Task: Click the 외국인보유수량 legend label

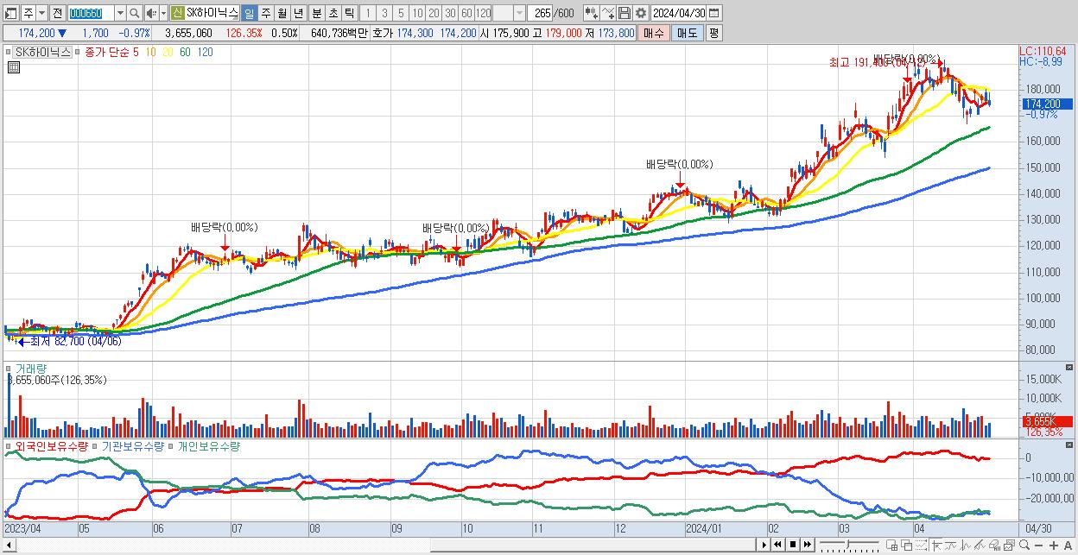Action: click(52, 446)
